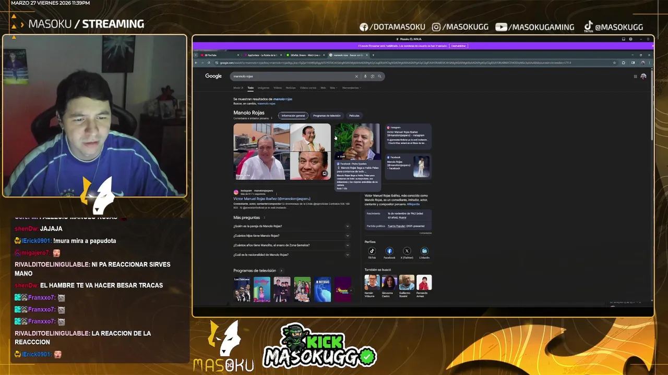Open the browser extensions puzzle icon
The image size is (668, 375).
point(623,63)
